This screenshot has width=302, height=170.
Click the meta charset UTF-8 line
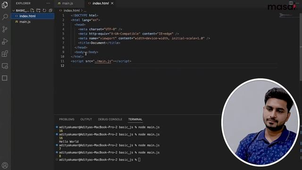coord(100,29)
